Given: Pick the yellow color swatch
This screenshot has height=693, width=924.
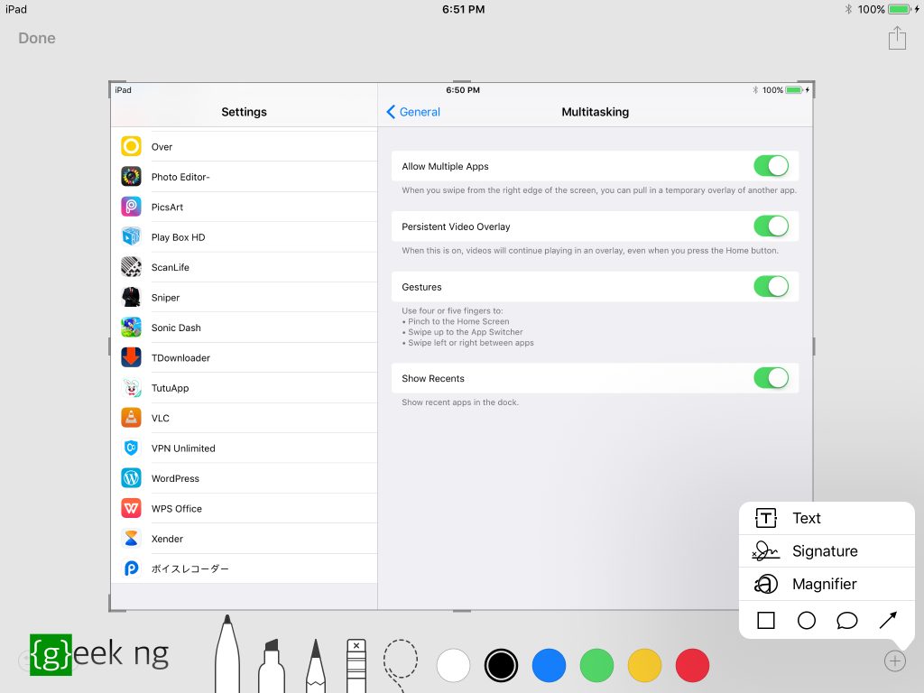Looking at the screenshot, I should click(x=644, y=665).
